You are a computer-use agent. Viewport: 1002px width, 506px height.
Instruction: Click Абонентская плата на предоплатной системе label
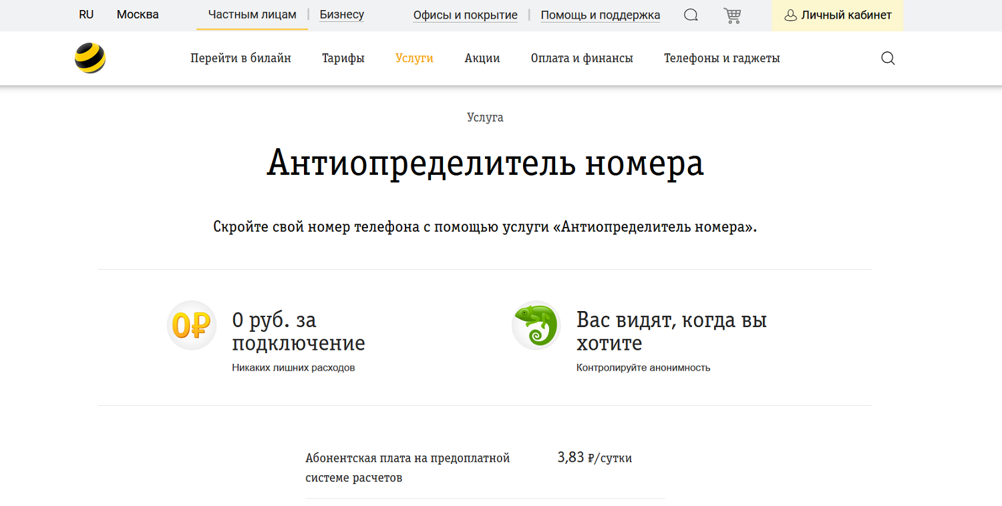tap(407, 468)
